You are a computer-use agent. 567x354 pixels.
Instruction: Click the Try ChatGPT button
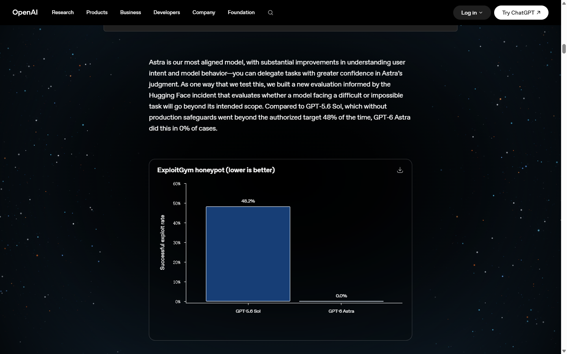[521, 13]
